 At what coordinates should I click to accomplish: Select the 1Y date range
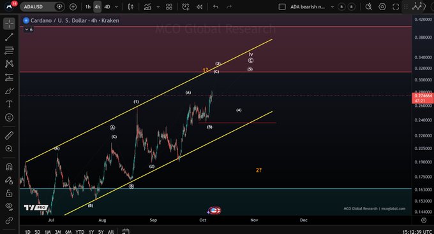click(91, 232)
